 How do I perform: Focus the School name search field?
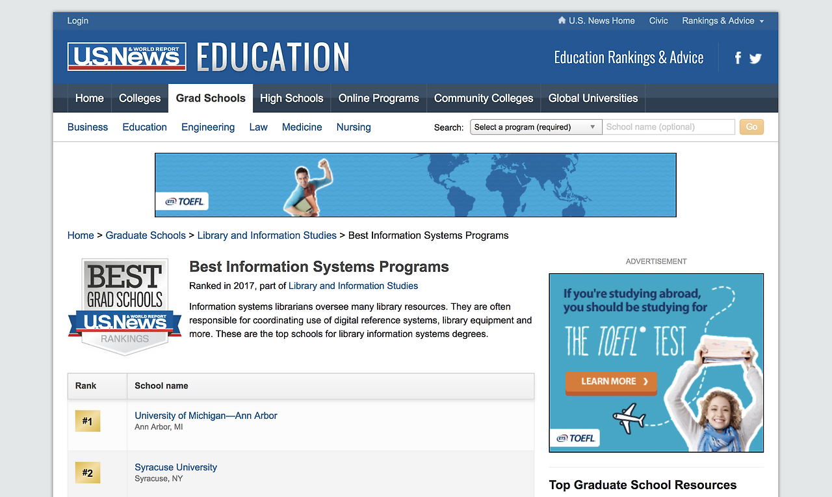668,127
